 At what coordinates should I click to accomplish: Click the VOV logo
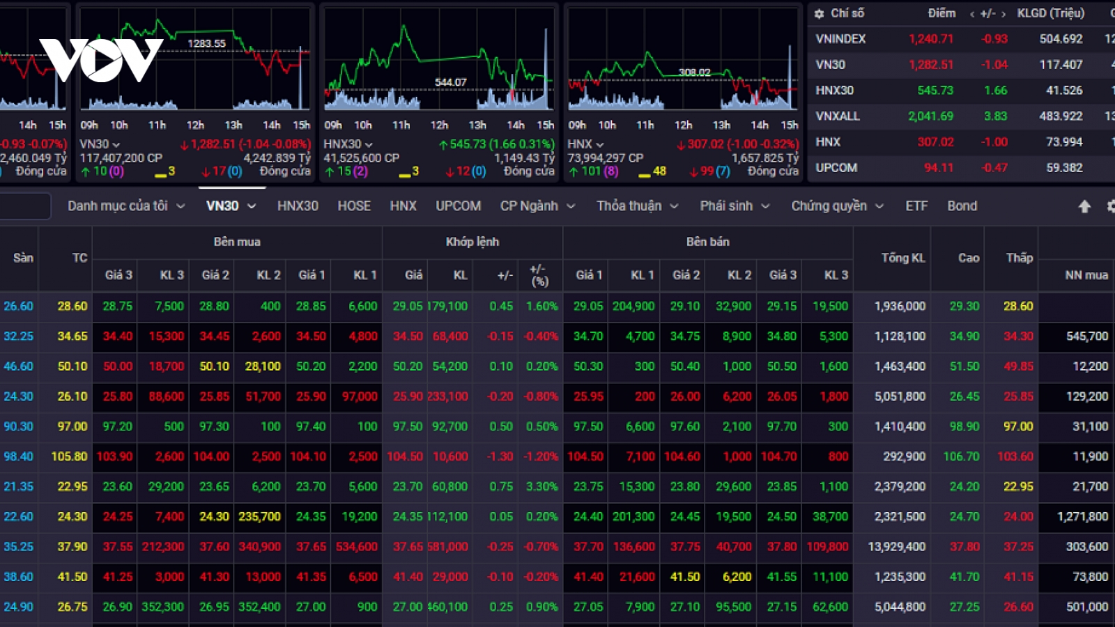click(101, 60)
